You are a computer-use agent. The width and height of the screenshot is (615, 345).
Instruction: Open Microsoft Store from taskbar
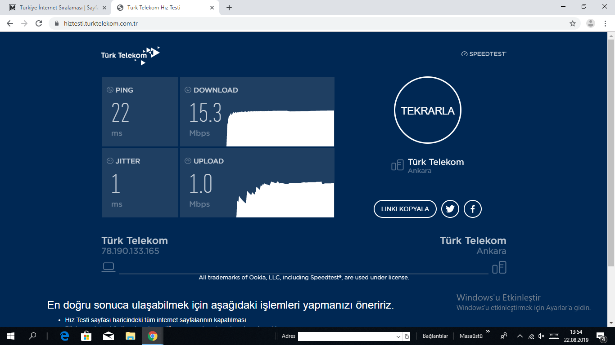click(x=86, y=336)
